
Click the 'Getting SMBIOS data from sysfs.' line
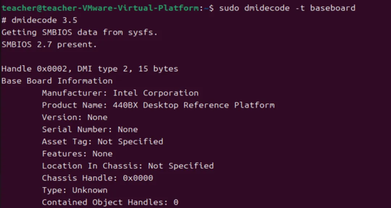[x=80, y=33]
